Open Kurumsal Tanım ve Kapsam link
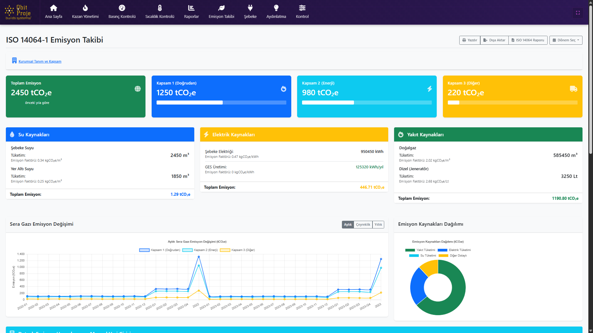 [x=40, y=61]
